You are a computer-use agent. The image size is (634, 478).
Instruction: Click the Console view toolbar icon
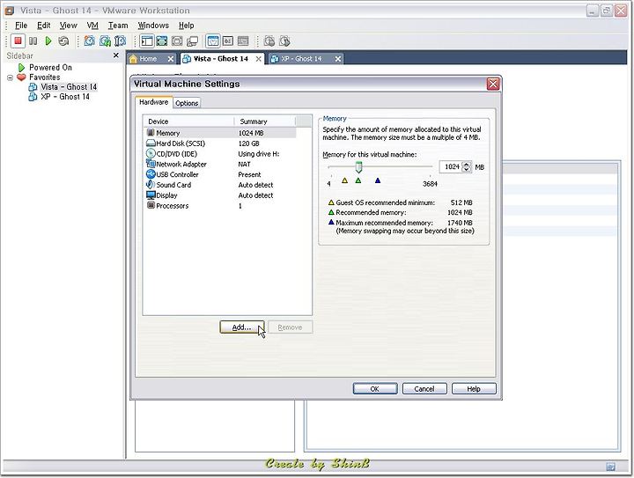(x=243, y=40)
